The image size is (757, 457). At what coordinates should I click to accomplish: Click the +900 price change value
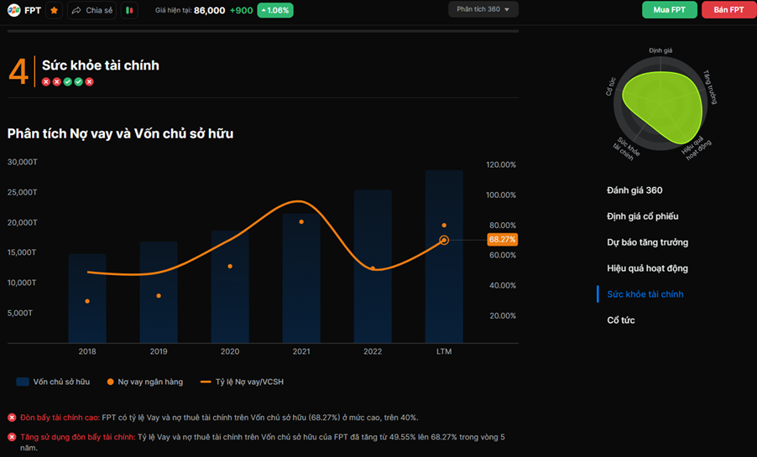(241, 10)
